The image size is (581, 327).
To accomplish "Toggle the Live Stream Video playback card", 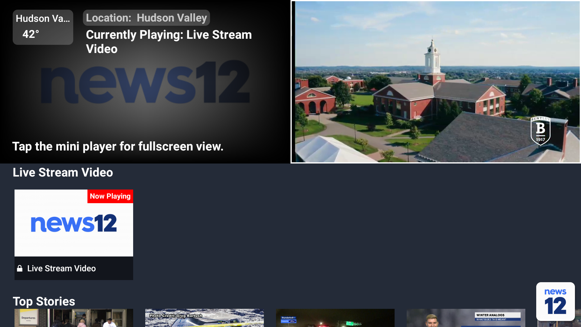I will pyautogui.click(x=74, y=235).
